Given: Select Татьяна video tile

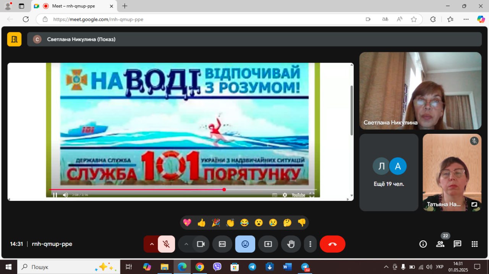Looking at the screenshot, I should (452, 172).
